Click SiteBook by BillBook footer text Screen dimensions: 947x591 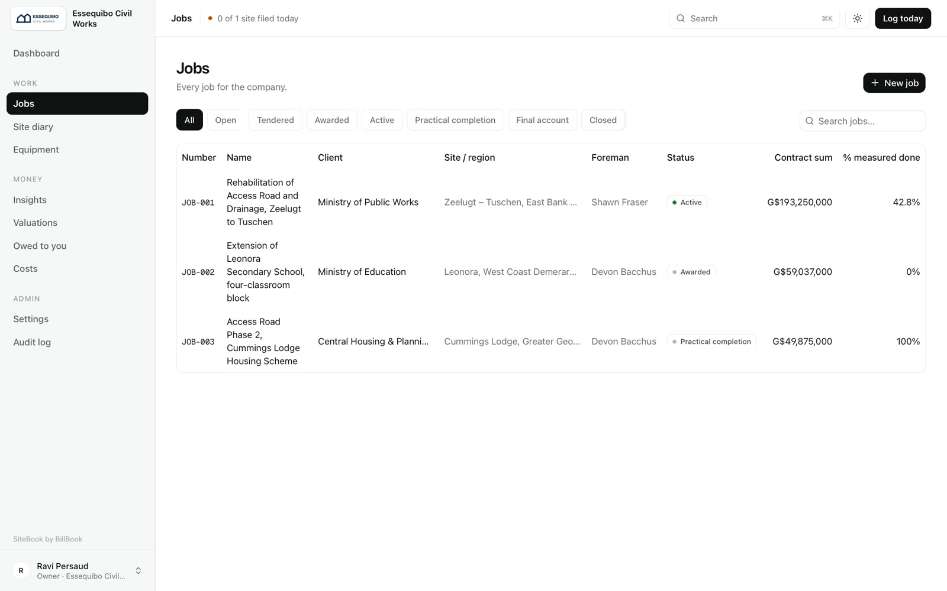point(47,539)
